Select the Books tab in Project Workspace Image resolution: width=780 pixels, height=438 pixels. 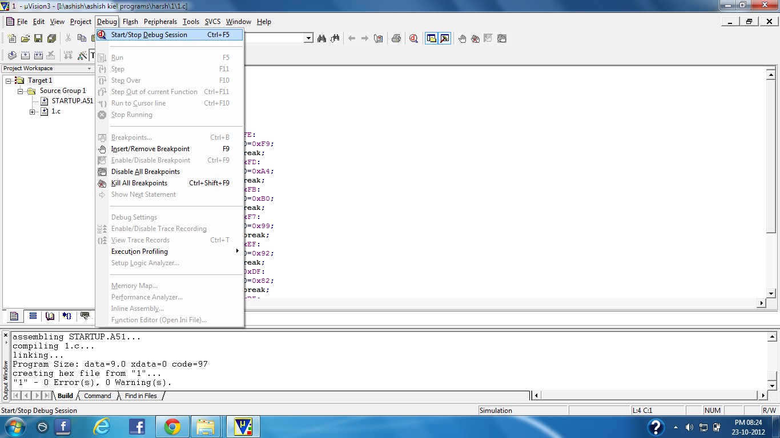[x=50, y=317]
